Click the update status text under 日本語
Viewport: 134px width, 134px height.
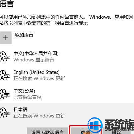pos(39,116)
